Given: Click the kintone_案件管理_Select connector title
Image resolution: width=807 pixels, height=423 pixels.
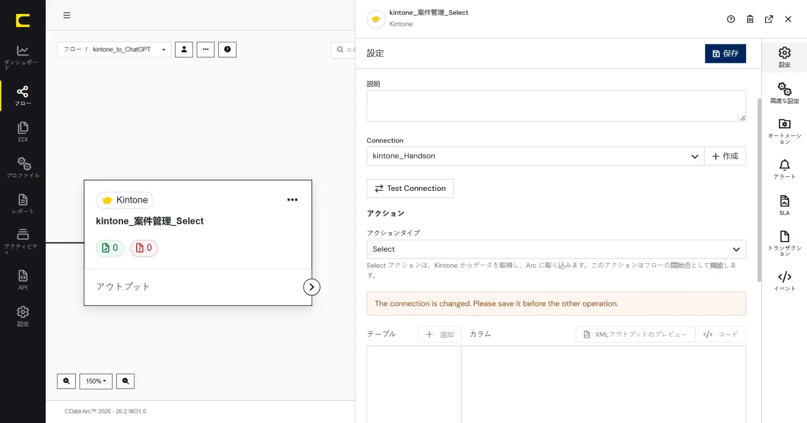Looking at the screenshot, I should click(150, 221).
